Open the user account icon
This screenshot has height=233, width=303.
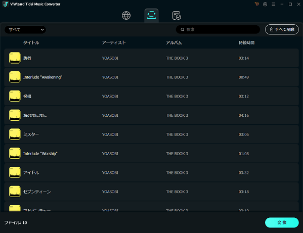point(265,4)
